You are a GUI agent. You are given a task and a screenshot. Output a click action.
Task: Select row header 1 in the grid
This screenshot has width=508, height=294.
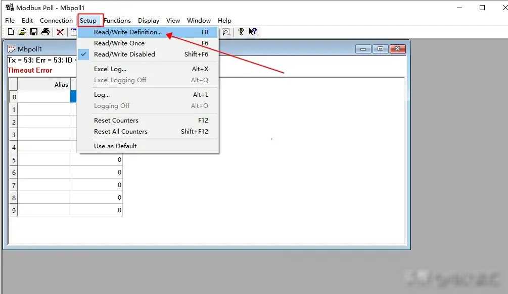[13, 109]
